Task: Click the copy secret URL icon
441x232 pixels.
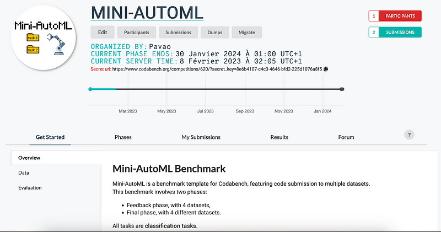Action: point(326,69)
